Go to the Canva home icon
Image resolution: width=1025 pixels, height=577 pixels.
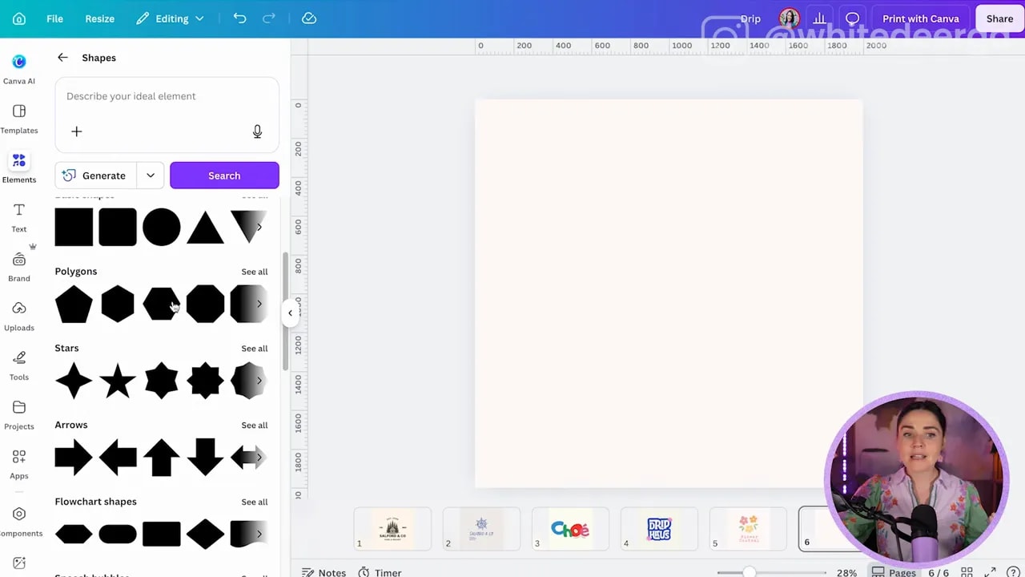pyautogui.click(x=19, y=18)
